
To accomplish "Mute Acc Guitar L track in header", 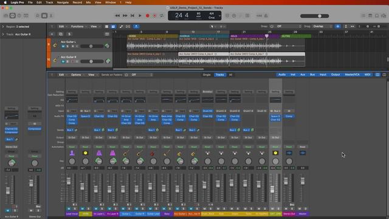I will pyautogui.click(x=63, y=46).
